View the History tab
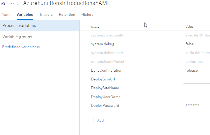The height and width of the screenshot is (135, 210). point(87,14)
